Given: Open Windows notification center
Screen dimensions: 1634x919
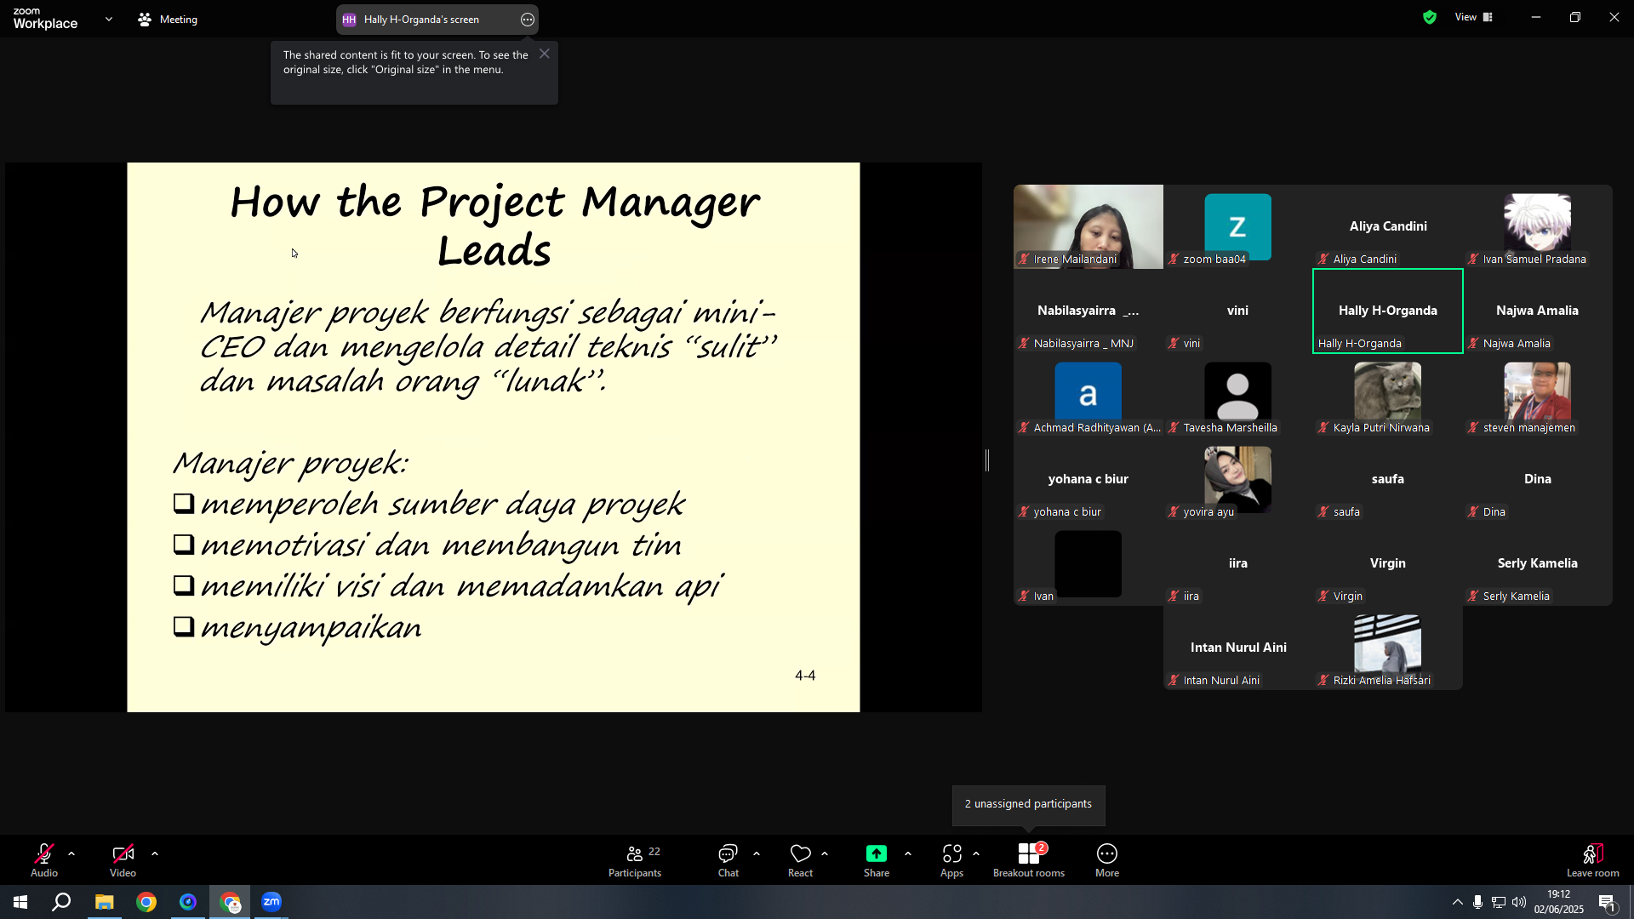Looking at the screenshot, I should coord(1607,902).
